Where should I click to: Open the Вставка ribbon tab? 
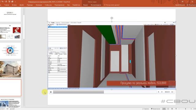tap(14, 5)
